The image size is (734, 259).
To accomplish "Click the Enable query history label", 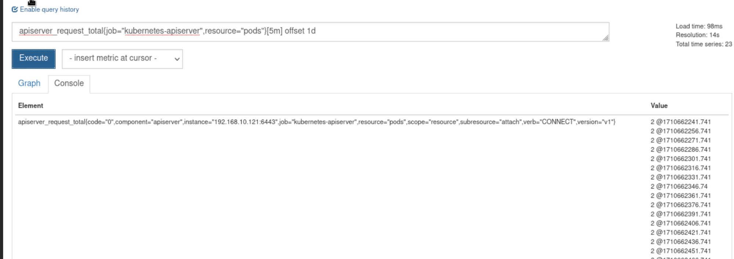I will tap(49, 10).
